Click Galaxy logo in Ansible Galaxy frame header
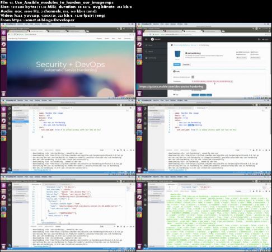Screen dimensions: 272x252 (x=156, y=39)
